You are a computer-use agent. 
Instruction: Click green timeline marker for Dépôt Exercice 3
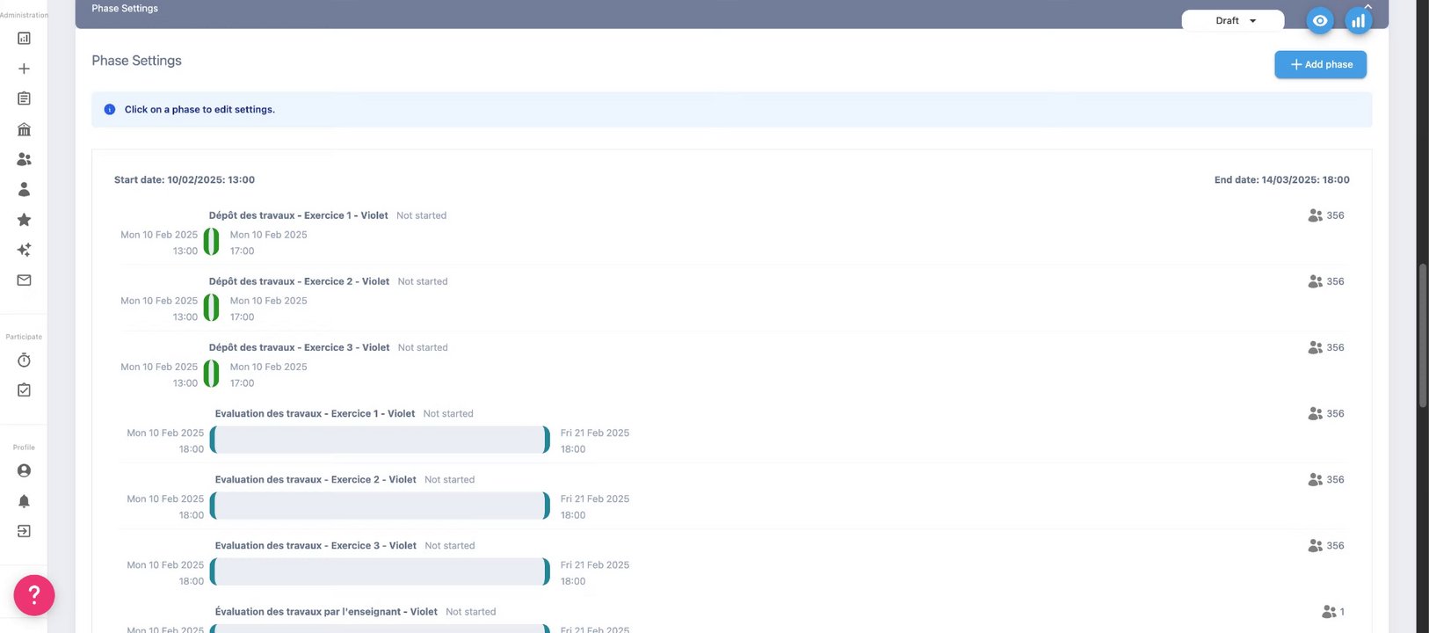[x=211, y=374]
